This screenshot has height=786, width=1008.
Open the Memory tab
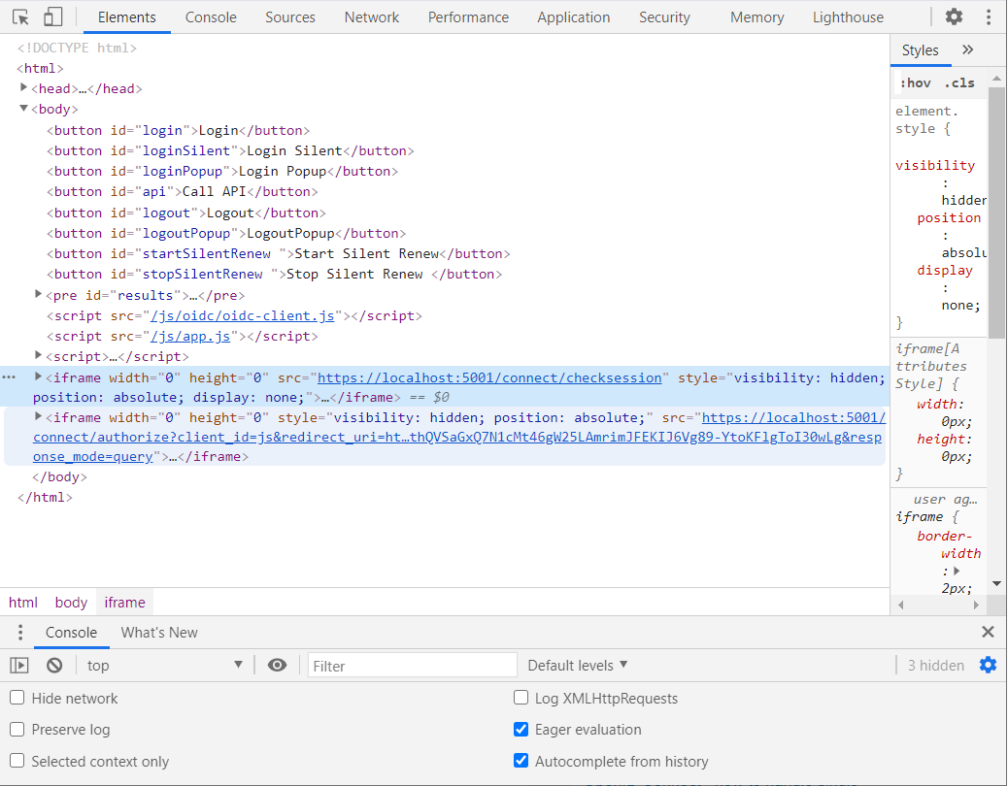tap(756, 17)
